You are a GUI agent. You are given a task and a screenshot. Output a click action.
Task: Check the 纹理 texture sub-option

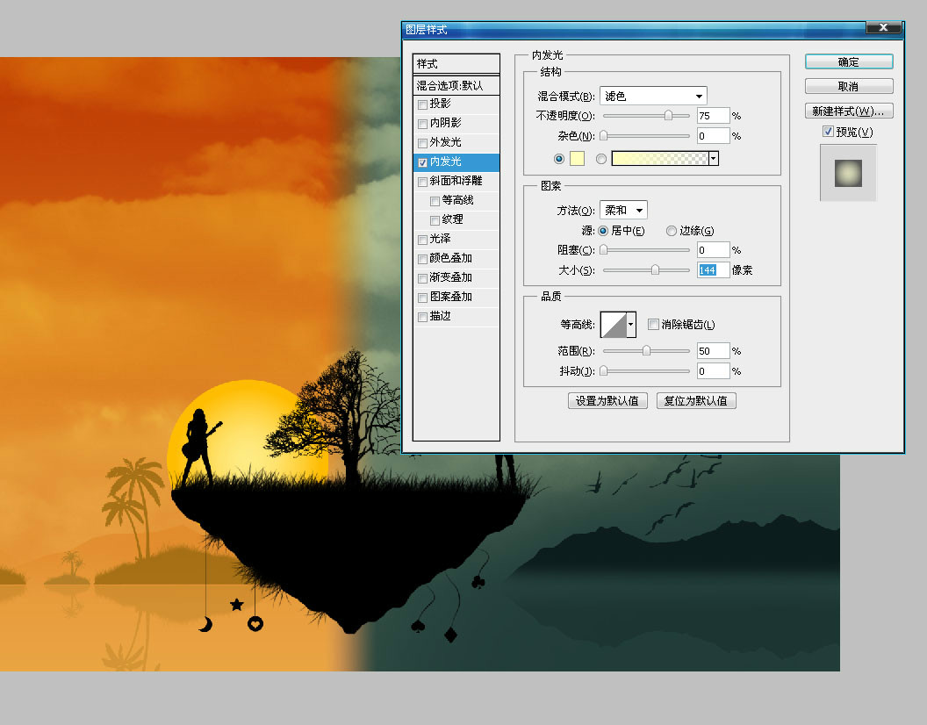tap(435, 220)
